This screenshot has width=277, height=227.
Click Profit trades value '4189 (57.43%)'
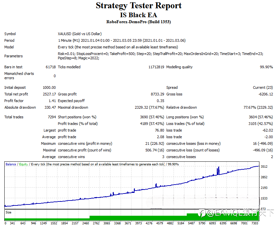(x=152, y=124)
